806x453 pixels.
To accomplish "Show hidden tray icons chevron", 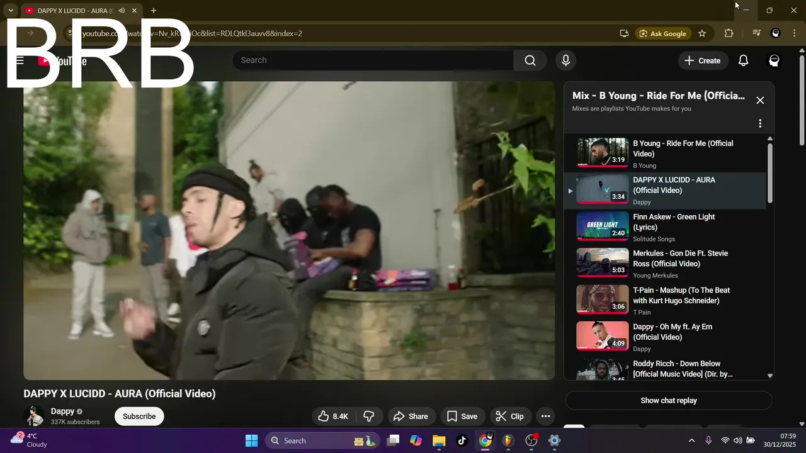I will (691, 440).
